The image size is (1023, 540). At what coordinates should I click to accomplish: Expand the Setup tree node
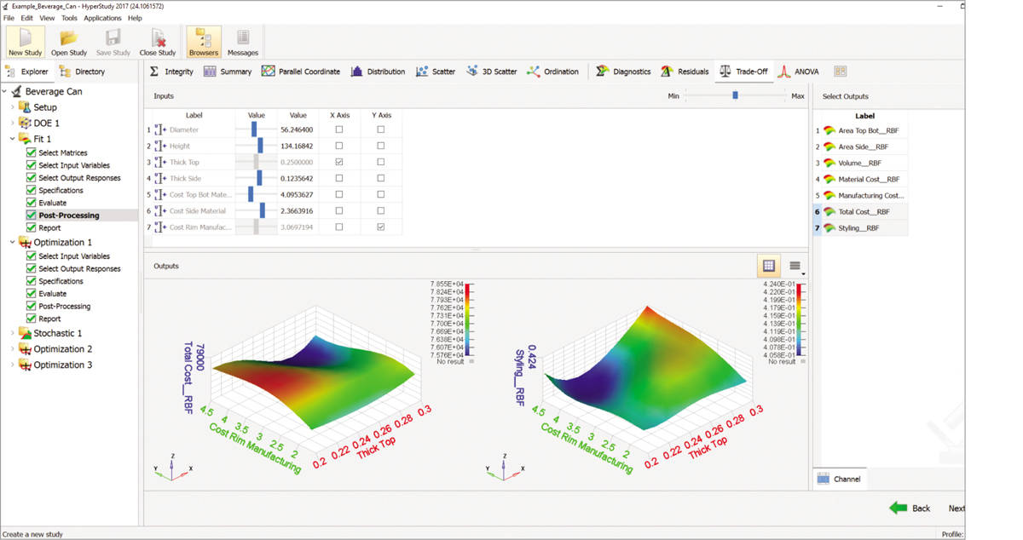[12, 107]
